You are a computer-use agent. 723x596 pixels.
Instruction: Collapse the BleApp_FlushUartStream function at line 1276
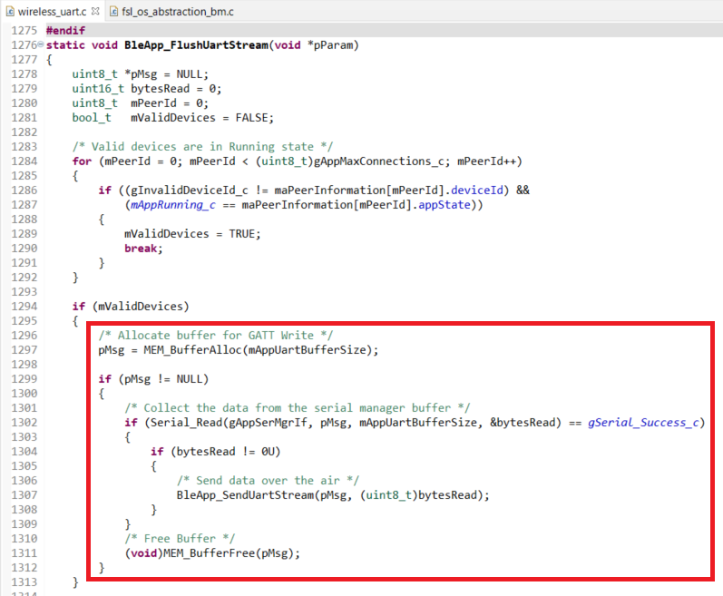tap(41, 44)
